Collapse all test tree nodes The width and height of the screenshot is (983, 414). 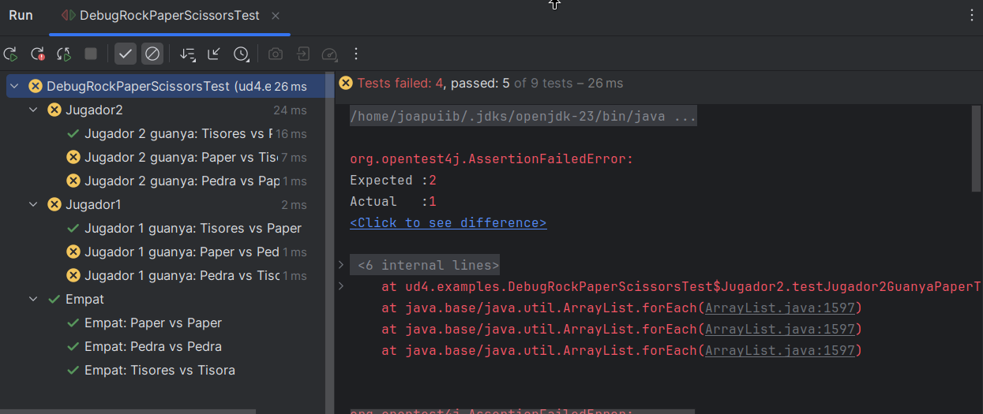point(214,54)
